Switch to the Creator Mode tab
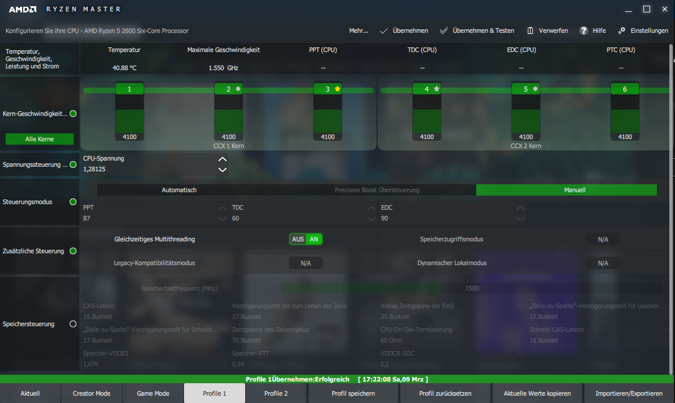Image resolution: width=675 pixels, height=403 pixels. 92,393
